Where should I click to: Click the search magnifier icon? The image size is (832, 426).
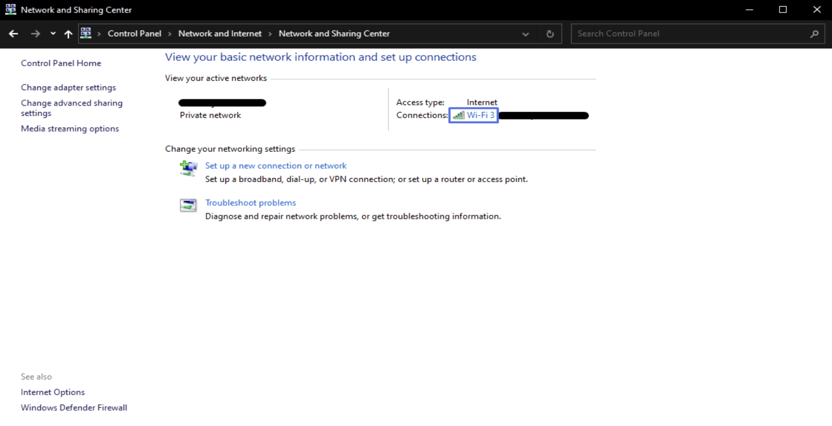[x=814, y=34]
